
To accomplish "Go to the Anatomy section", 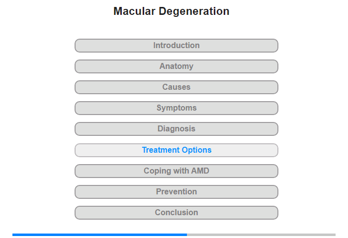I will (x=176, y=66).
